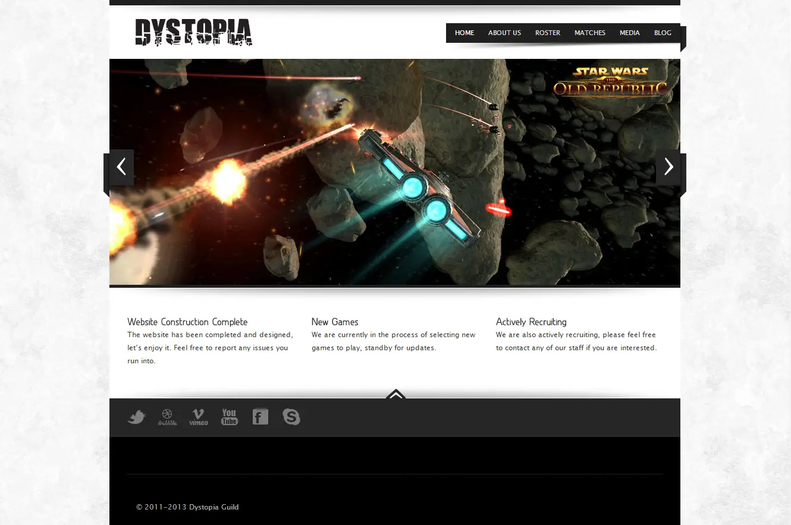Advance to the next slide
791x525 pixels.
668,167
